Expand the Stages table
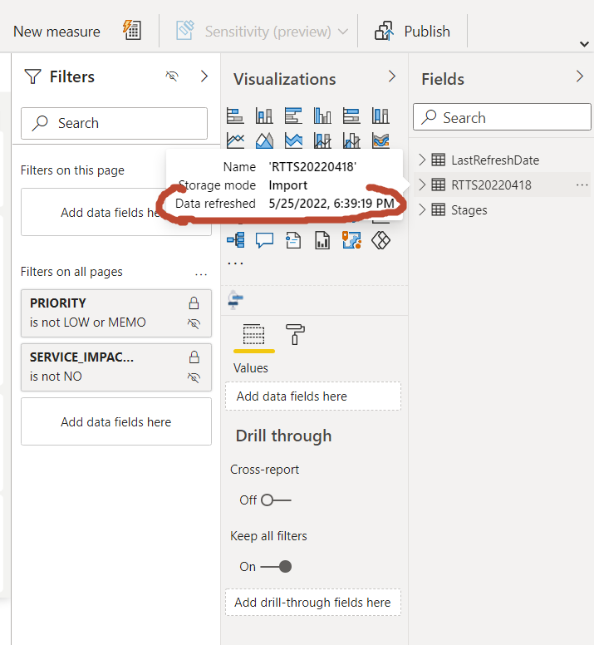594x645 pixels. [422, 209]
